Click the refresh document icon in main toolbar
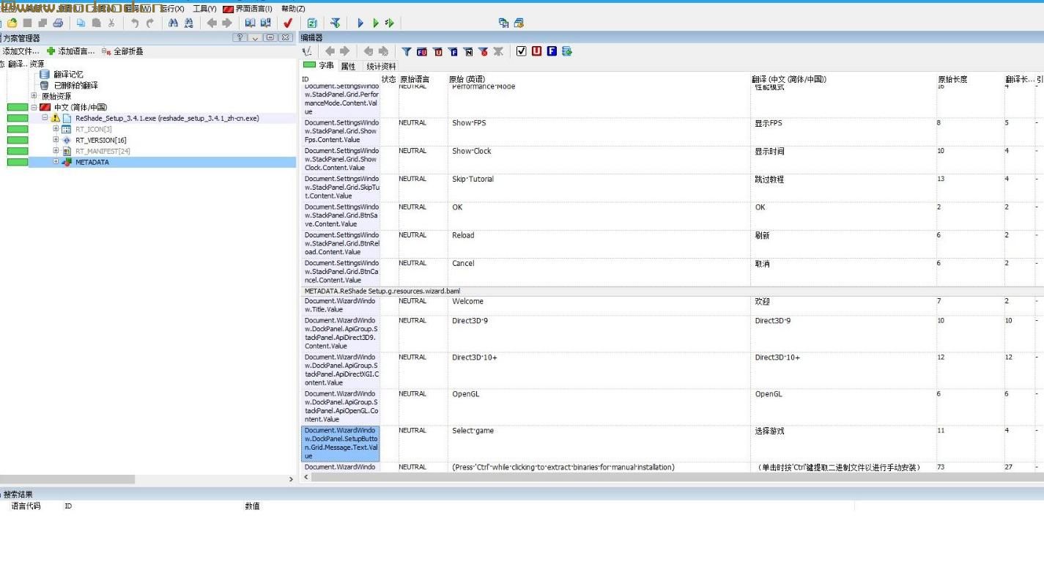The width and height of the screenshot is (1044, 570). coord(312,23)
